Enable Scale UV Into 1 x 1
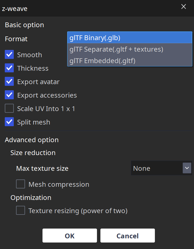The height and width of the screenshot is (249, 194). pos(9,109)
